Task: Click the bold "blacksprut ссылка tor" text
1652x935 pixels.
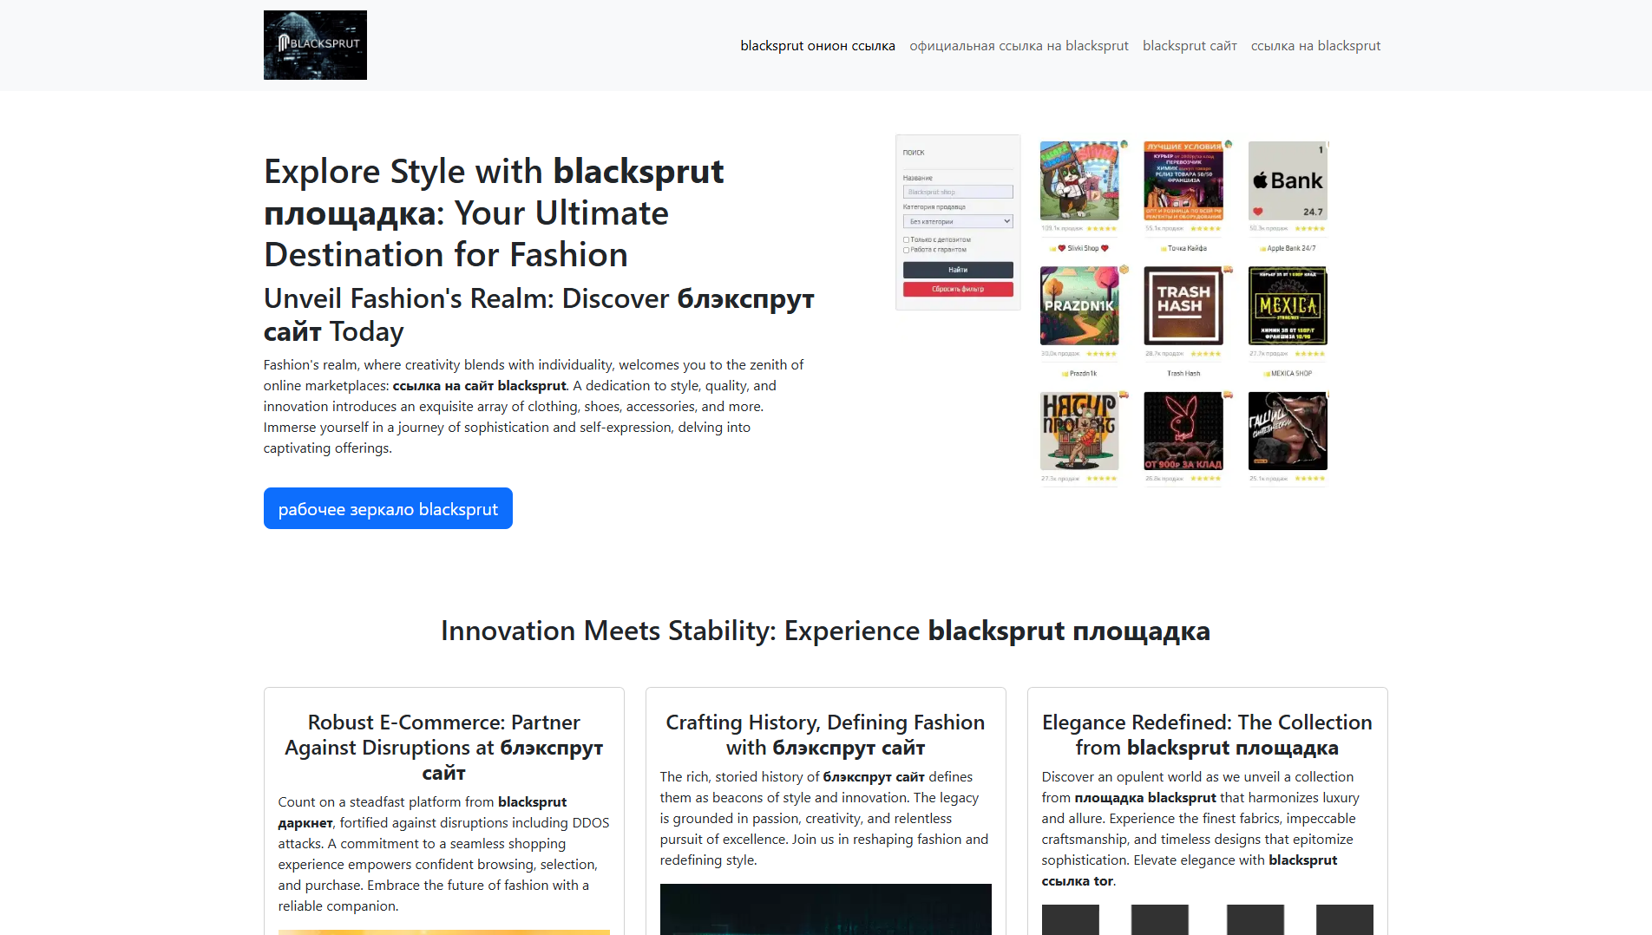Action: click(1190, 870)
